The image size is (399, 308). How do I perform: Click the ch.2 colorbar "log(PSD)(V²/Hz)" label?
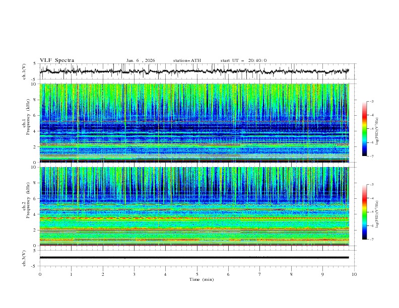[377, 214]
